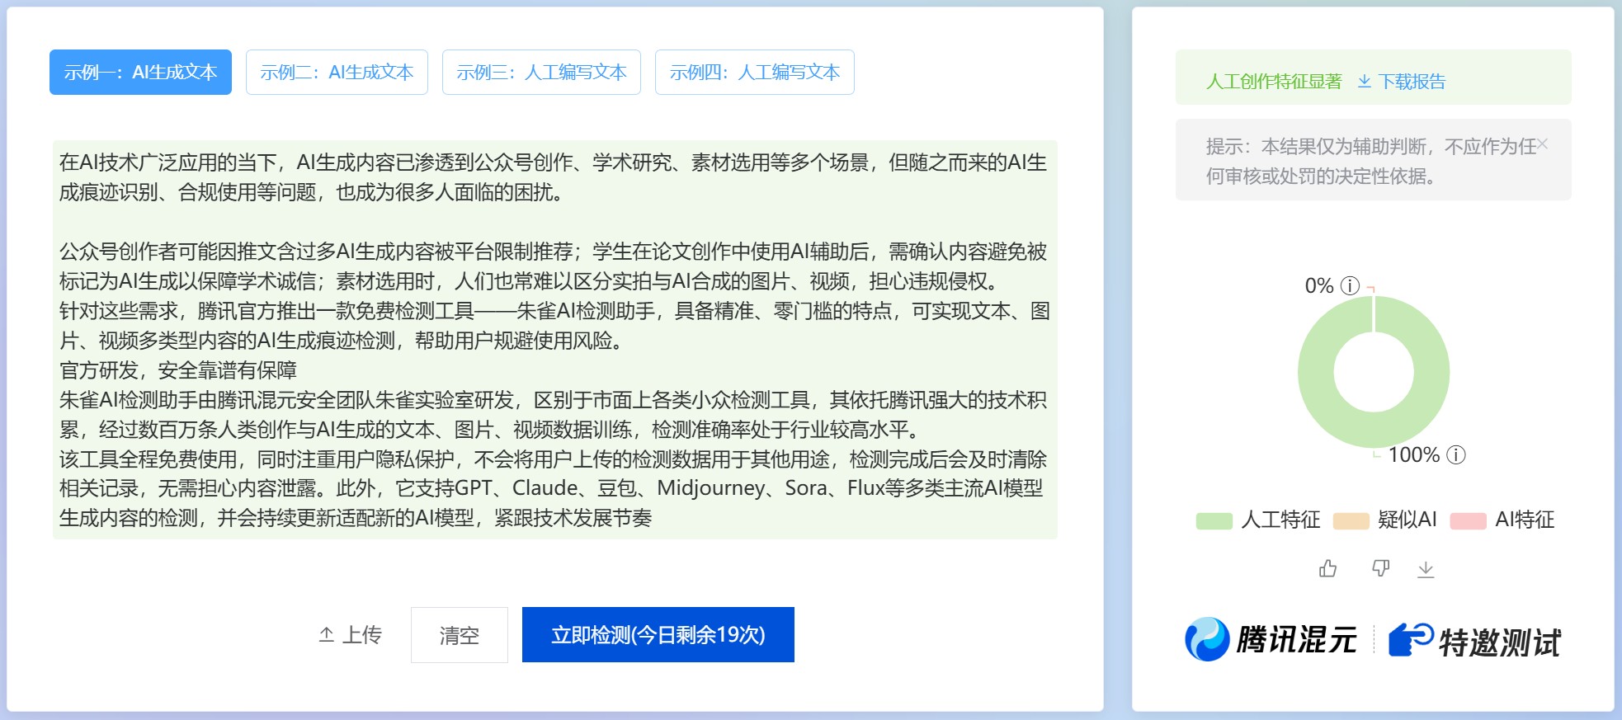Choose the 示例四：人工编写文本 example
This screenshot has height=720, width=1622.
click(754, 73)
